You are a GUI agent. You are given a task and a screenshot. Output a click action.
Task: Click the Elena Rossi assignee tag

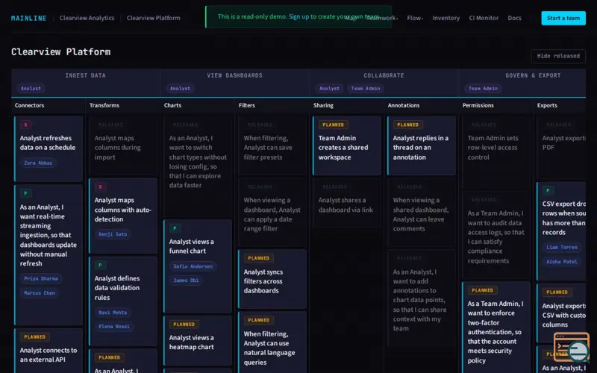(x=114, y=327)
